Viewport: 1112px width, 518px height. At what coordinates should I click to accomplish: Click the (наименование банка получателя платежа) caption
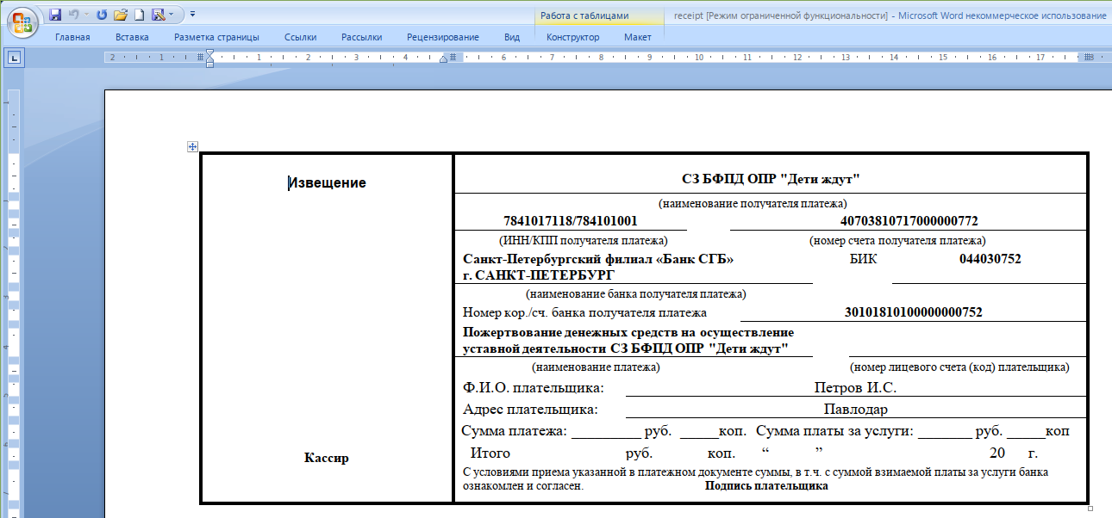pos(637,294)
